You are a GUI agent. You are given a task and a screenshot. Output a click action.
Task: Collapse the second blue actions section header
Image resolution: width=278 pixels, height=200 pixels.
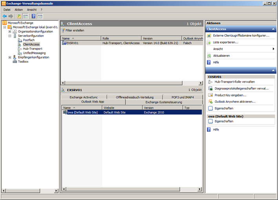point(273,71)
